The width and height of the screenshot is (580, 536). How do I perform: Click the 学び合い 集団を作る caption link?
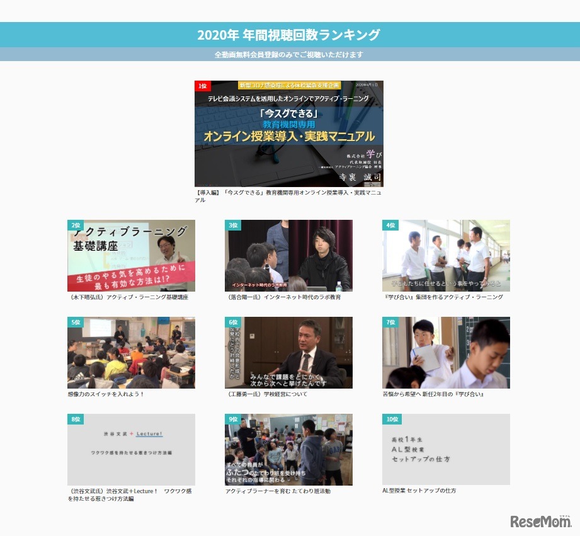tap(445, 297)
